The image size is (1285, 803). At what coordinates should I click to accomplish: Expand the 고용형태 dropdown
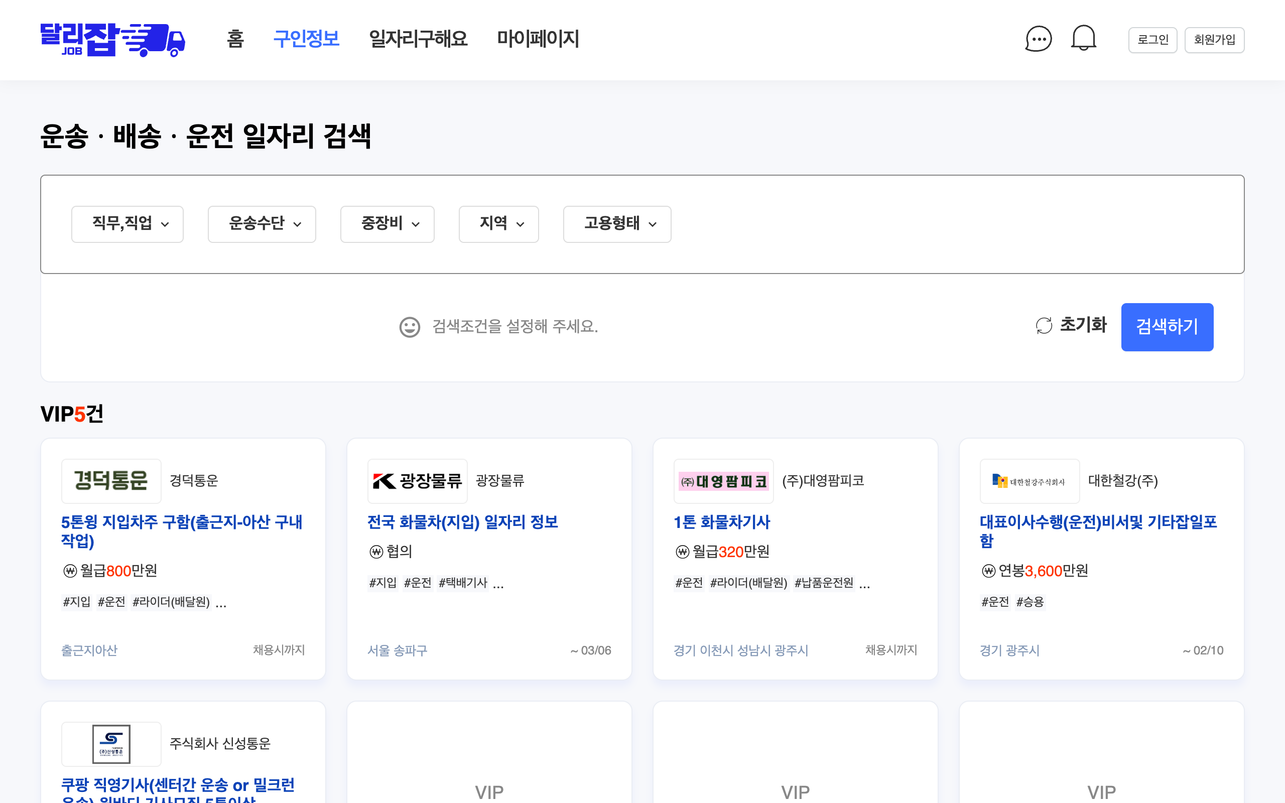click(617, 224)
